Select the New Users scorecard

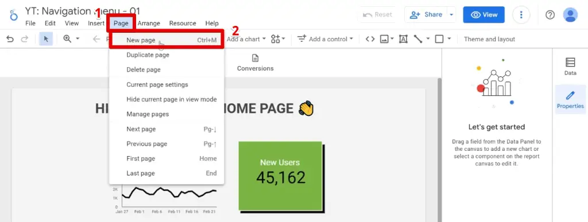point(280,176)
